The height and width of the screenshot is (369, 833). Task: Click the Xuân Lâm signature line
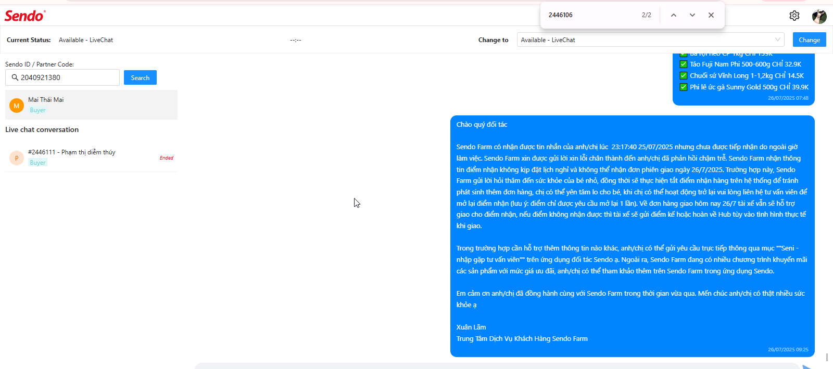[471, 327]
